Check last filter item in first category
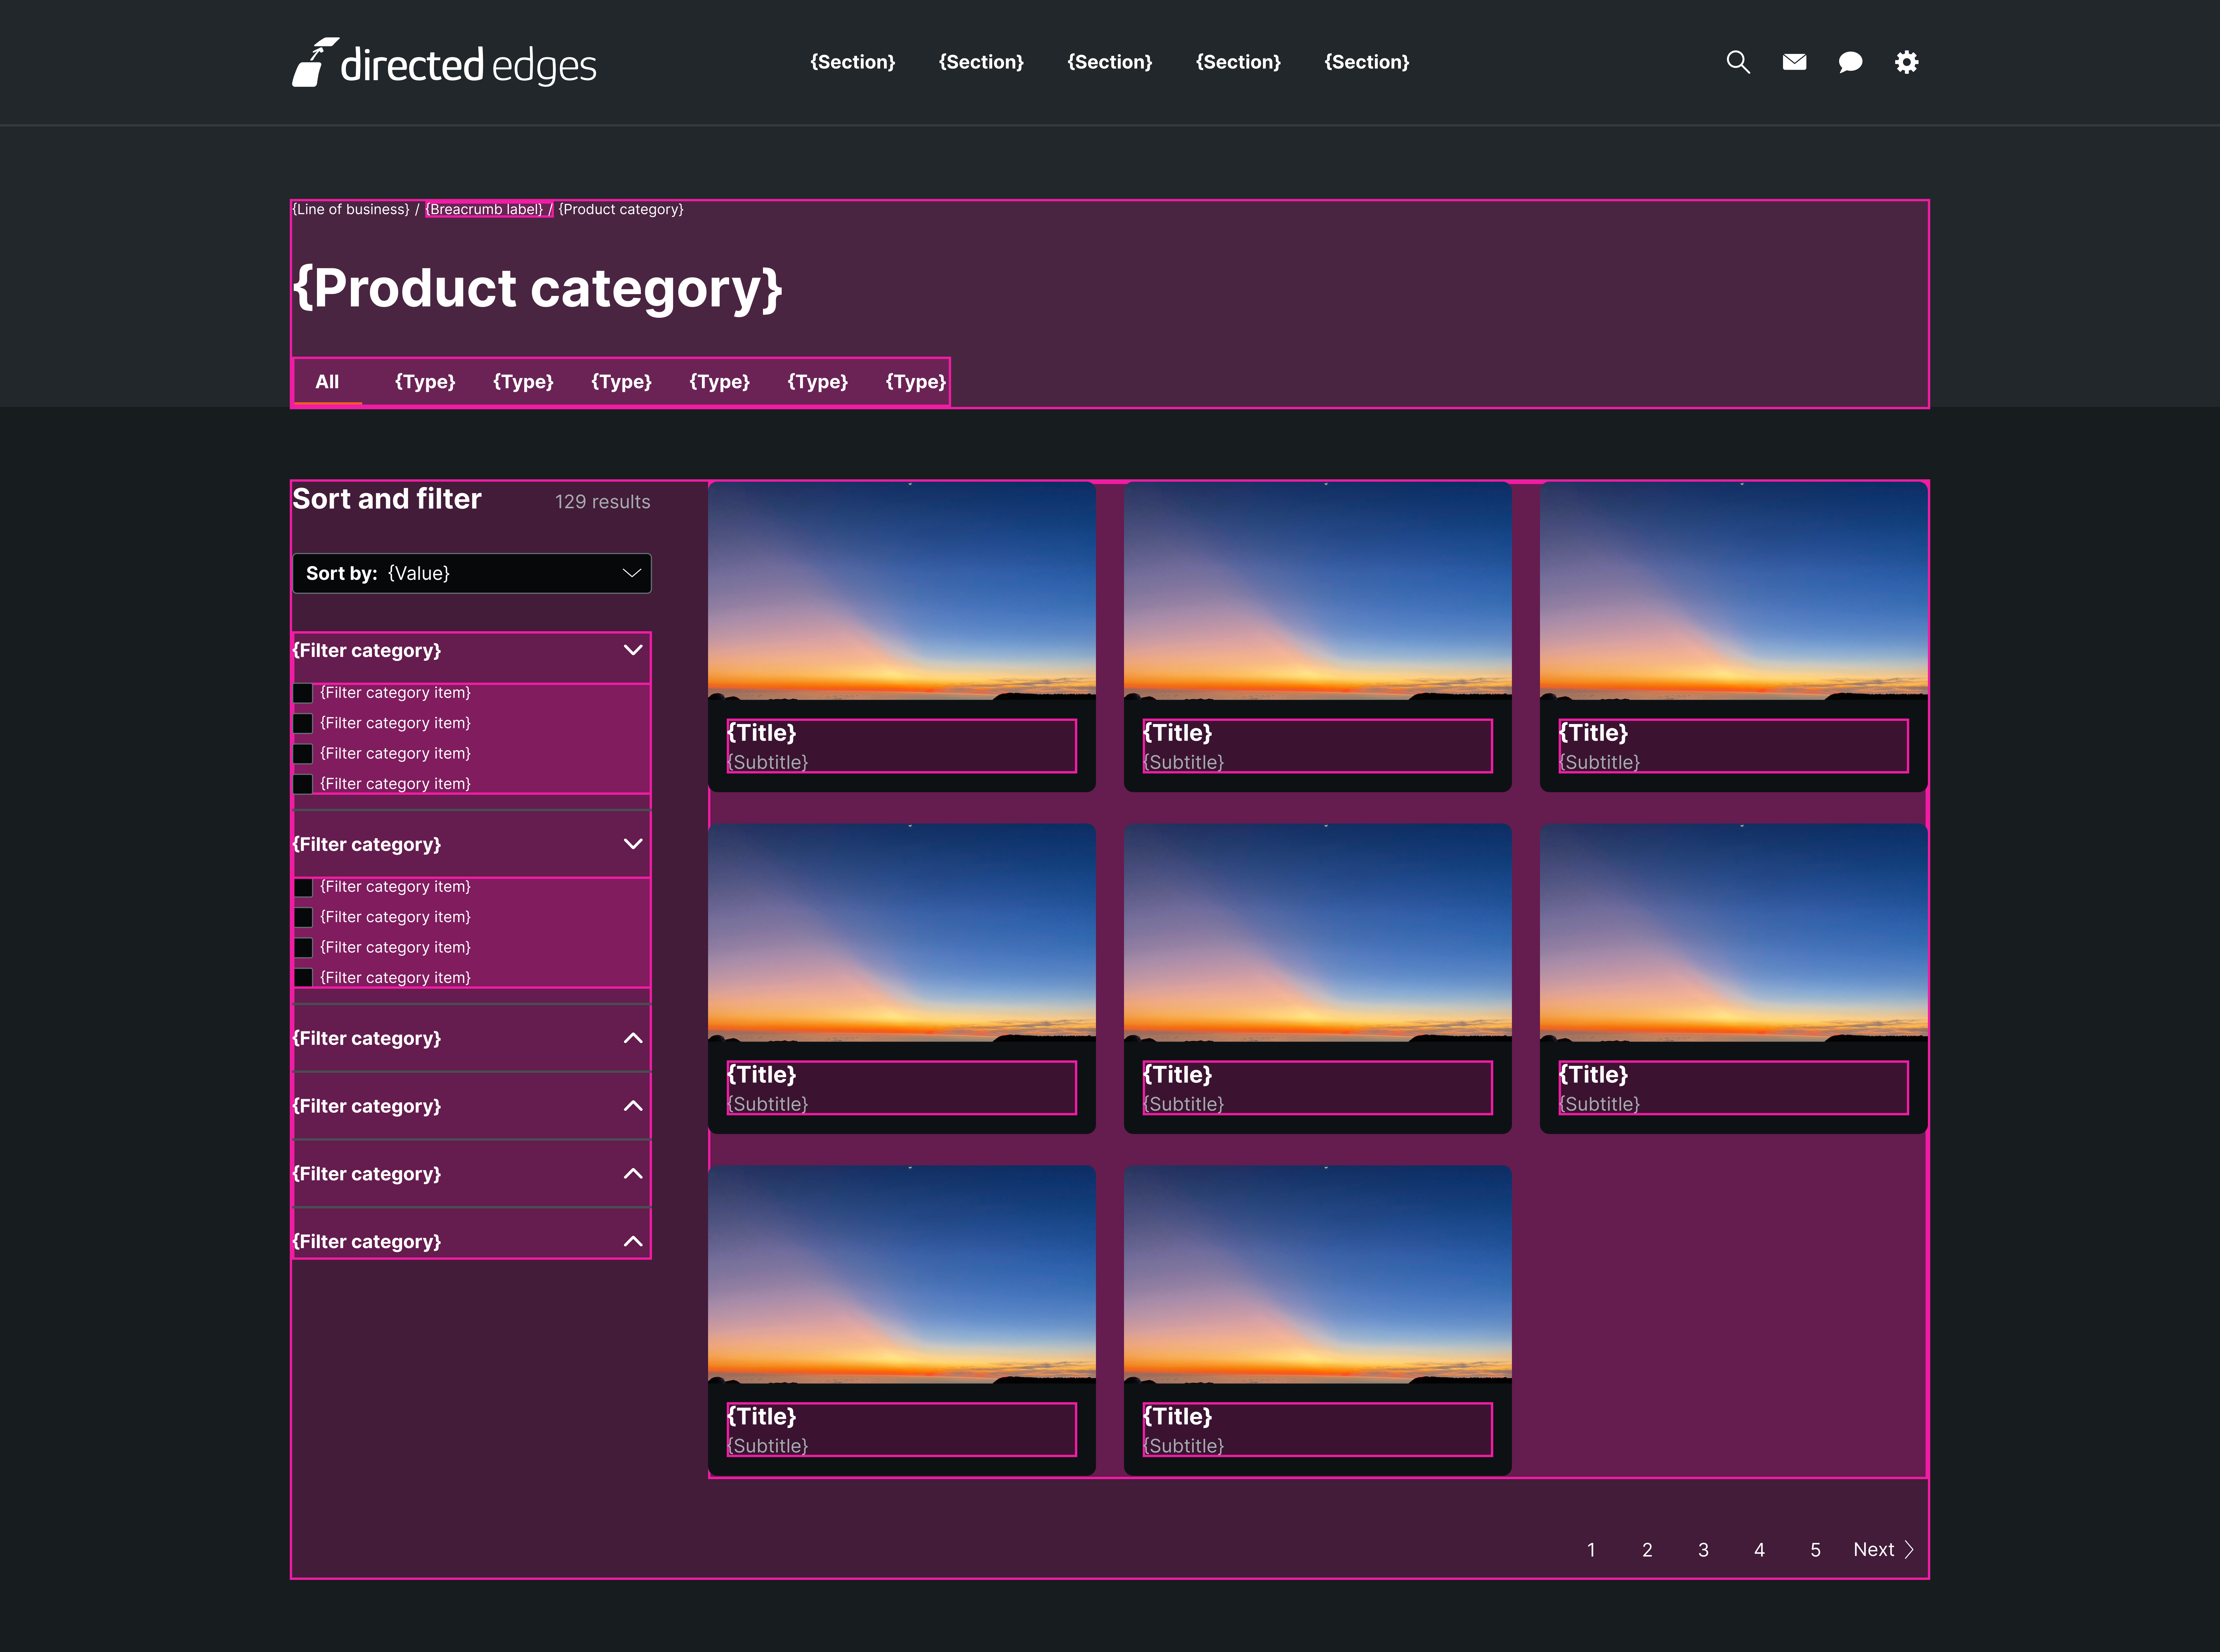Image resolution: width=2220 pixels, height=1652 pixels. click(x=303, y=784)
